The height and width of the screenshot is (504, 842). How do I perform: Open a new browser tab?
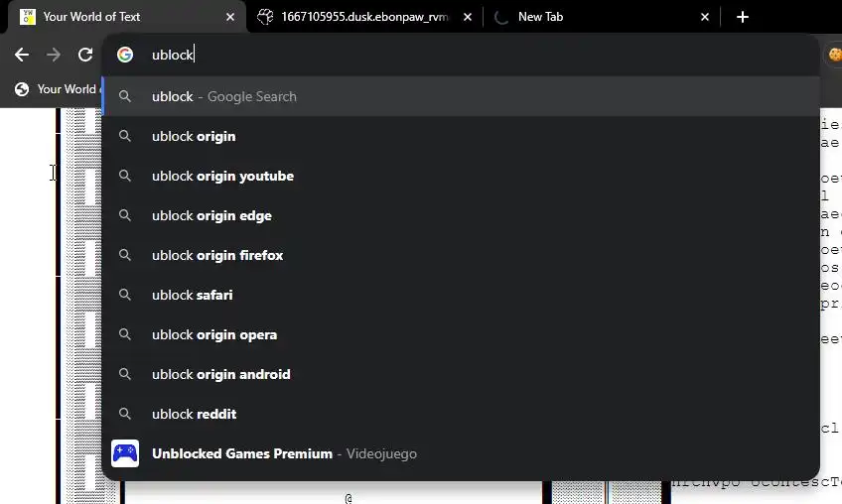(743, 17)
